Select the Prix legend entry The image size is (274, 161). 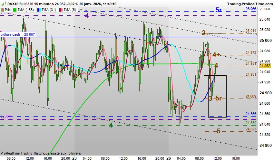6,10
